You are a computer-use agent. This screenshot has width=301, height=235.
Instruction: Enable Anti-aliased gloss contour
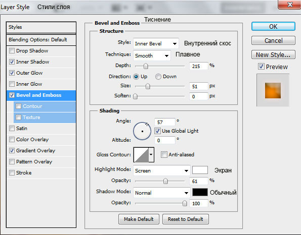pos(164,154)
